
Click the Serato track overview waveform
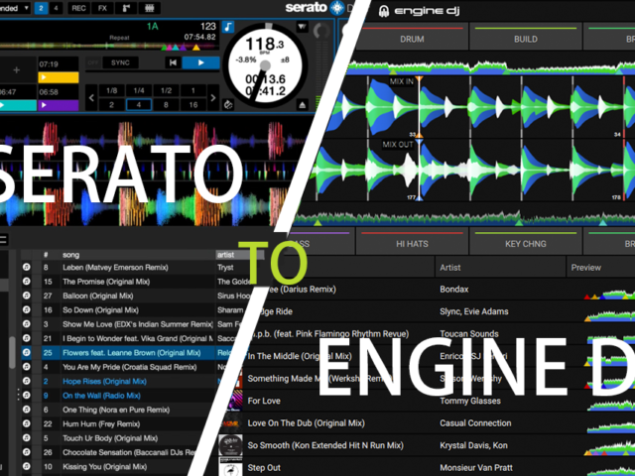[108, 47]
